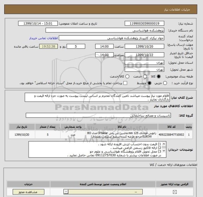Click the buyer notes scrollbar down arrow
The height and width of the screenshot is (197, 203).
pos(164,151)
